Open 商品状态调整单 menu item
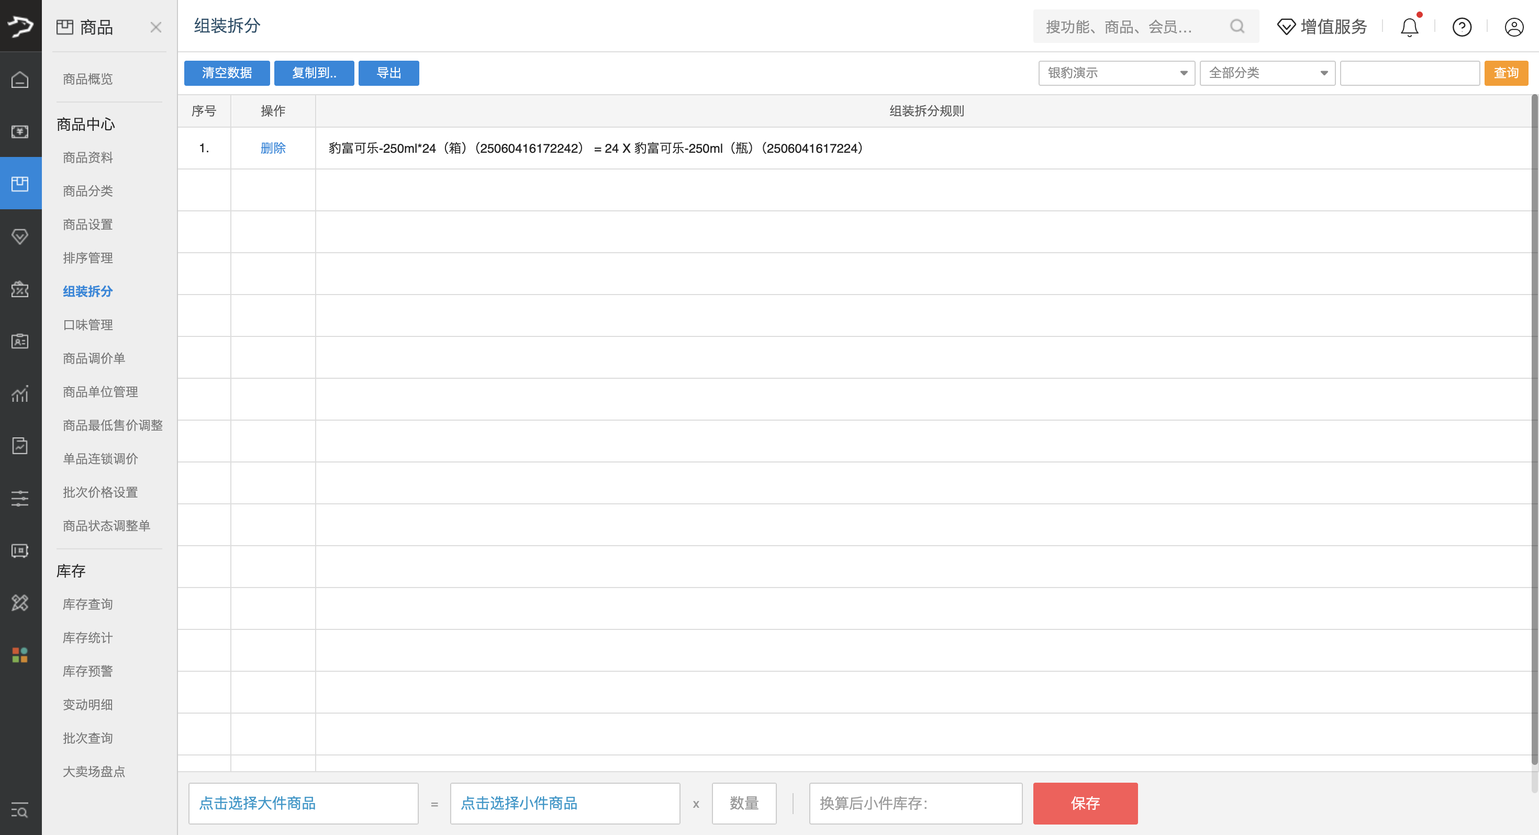The width and height of the screenshot is (1539, 835). coord(106,526)
